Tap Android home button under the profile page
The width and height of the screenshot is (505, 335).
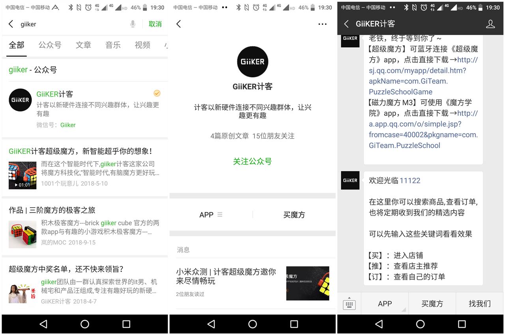coord(252,324)
